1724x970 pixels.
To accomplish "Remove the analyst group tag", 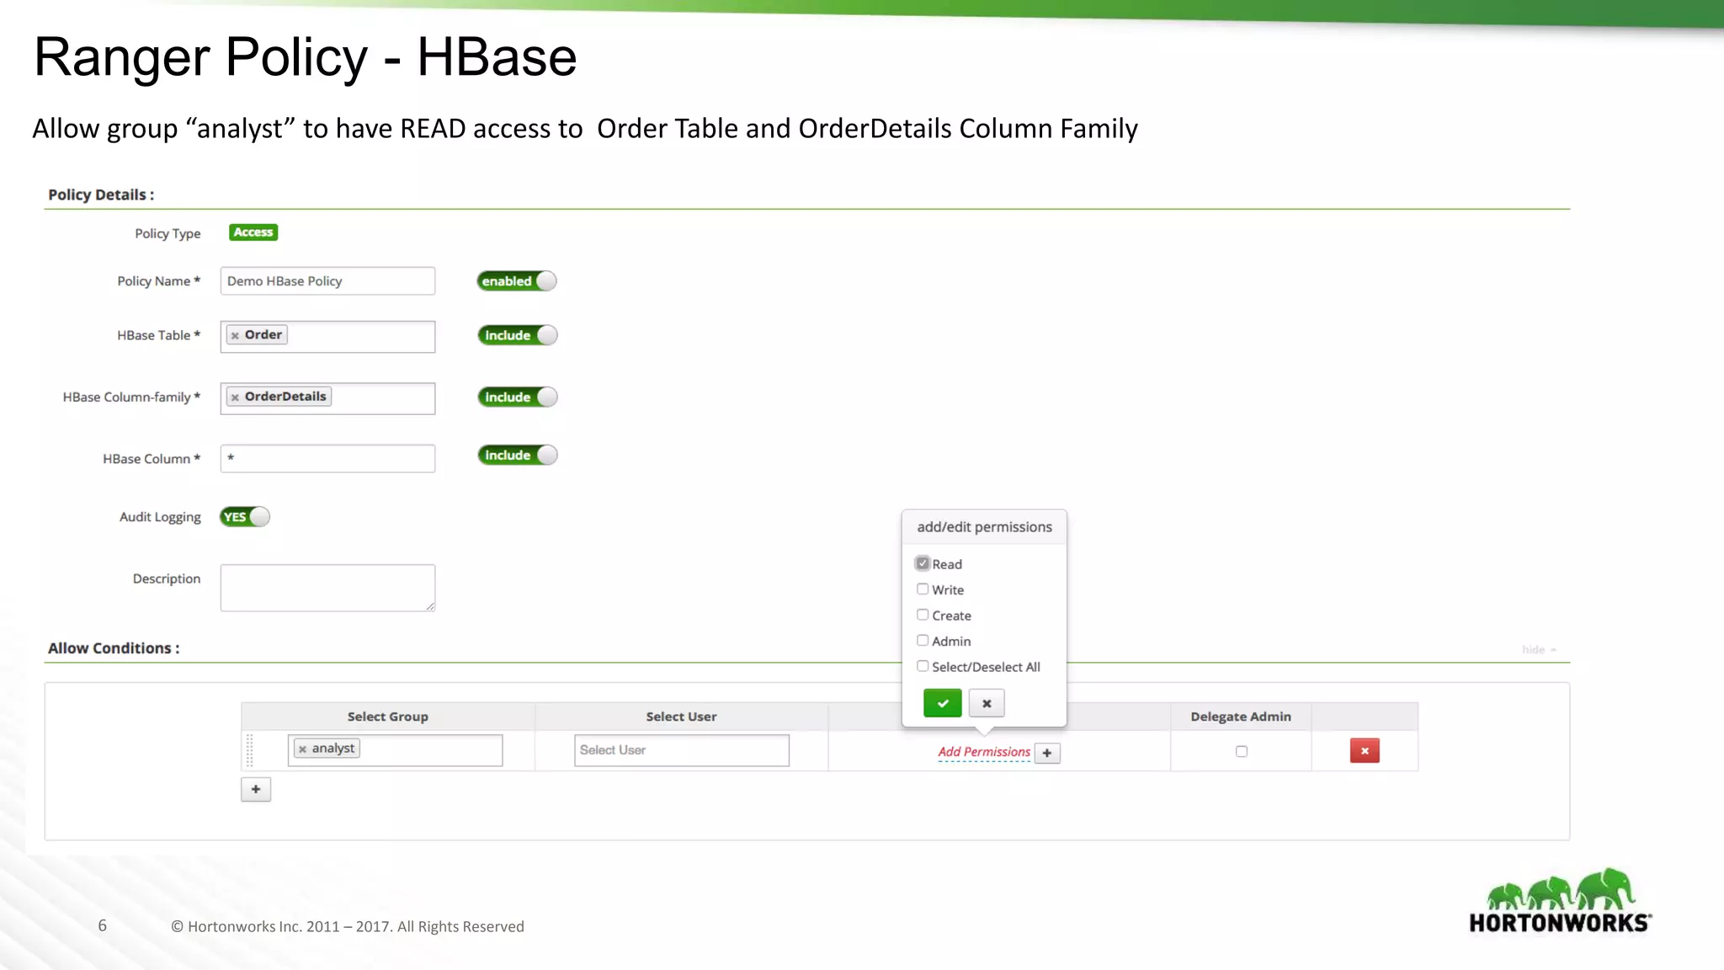I will (x=302, y=749).
